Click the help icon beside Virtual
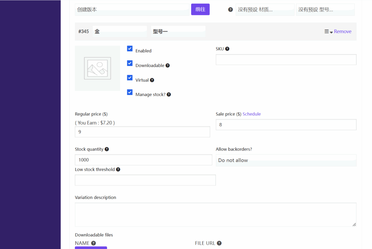Screen dimensions: 372x249 (152, 80)
